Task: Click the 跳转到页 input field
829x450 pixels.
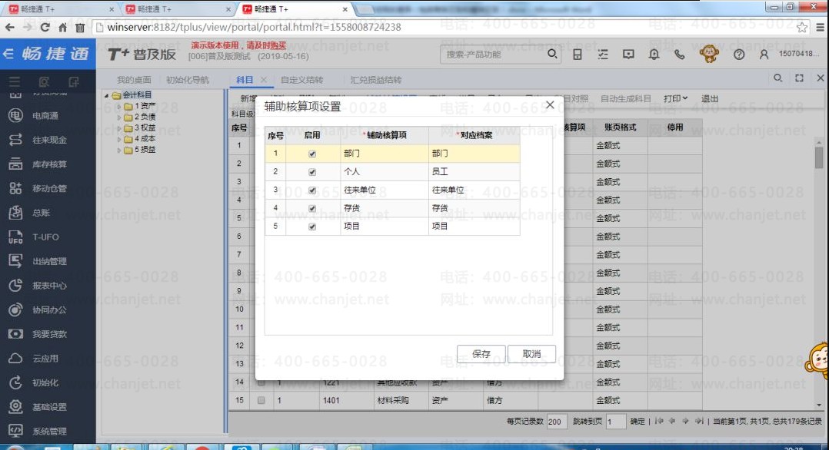Action: tap(615, 422)
